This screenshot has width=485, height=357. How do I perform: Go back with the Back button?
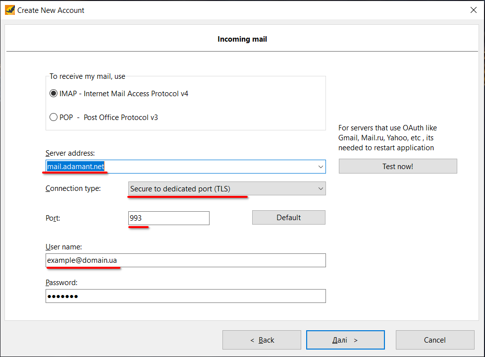pyautogui.click(x=262, y=340)
